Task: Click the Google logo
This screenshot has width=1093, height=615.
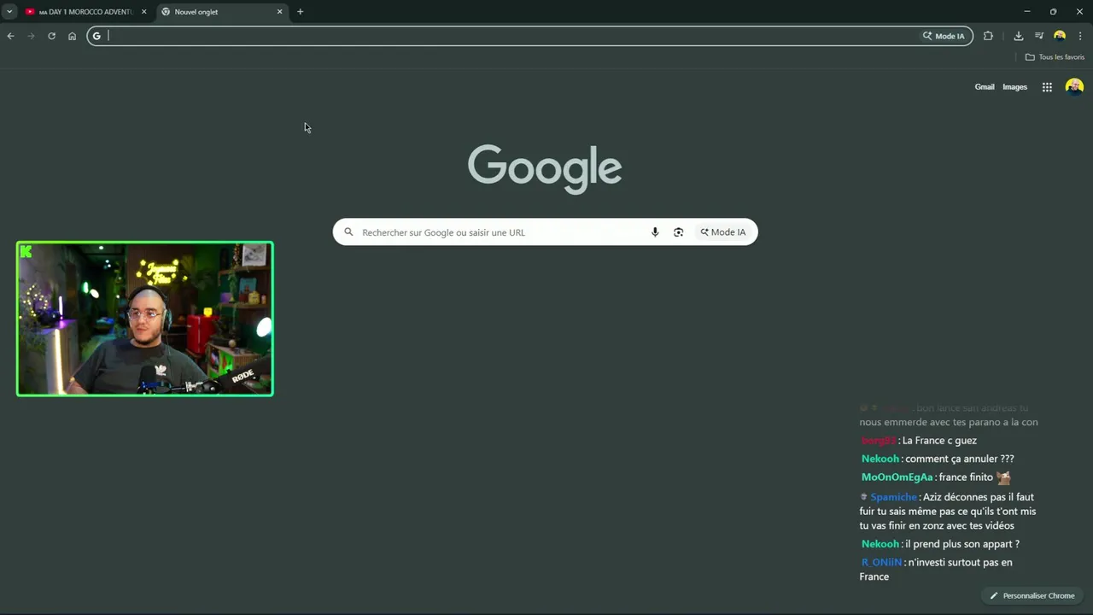Action: pos(545,168)
